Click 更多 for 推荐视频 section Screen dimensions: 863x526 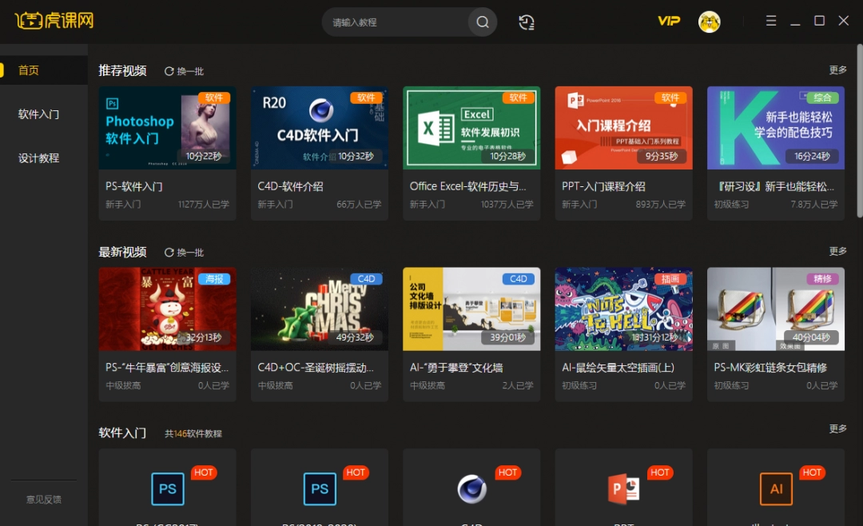(837, 70)
